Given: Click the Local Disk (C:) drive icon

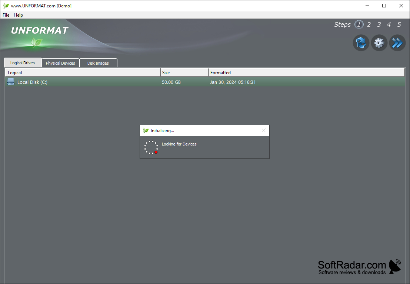Looking at the screenshot, I should click(x=11, y=82).
